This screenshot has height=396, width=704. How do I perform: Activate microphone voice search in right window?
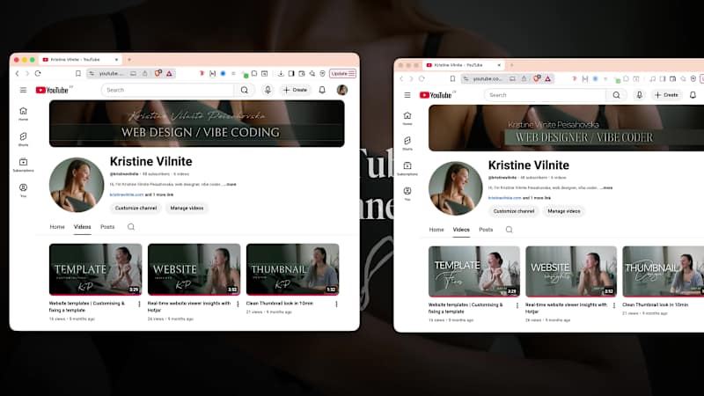[x=640, y=95]
